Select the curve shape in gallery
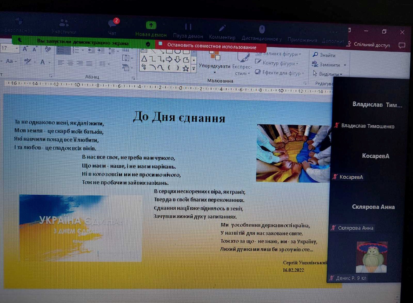This screenshot has width=413, height=303. [x=161, y=68]
